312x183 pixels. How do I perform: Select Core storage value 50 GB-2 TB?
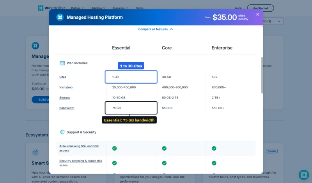(170, 98)
